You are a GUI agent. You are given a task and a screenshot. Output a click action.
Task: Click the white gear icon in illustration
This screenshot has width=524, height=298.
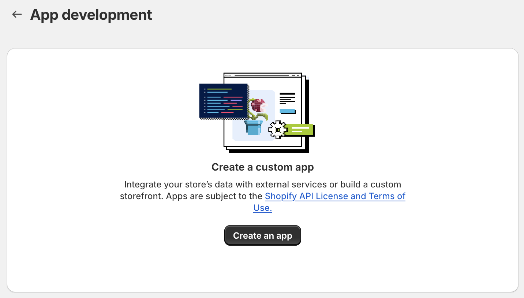[278, 130]
